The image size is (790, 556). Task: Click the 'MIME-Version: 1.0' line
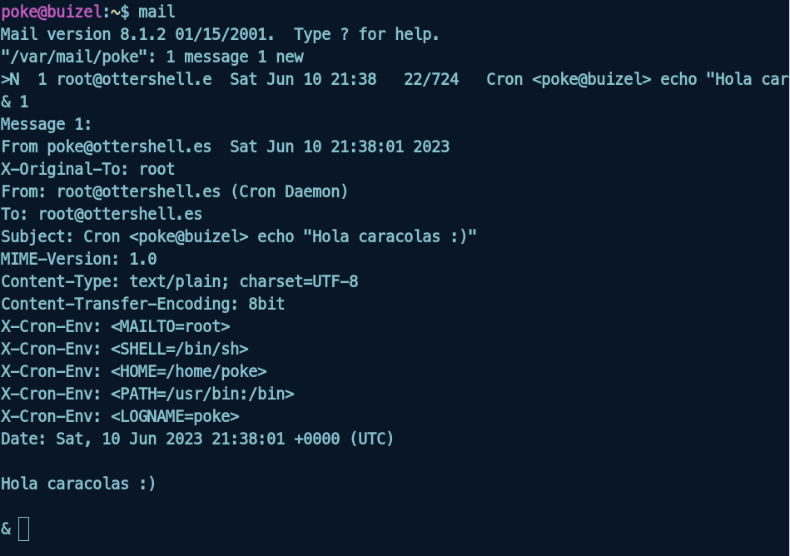(x=78, y=259)
